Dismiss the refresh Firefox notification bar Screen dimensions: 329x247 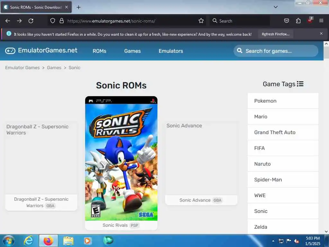pyautogui.click(x=321, y=33)
